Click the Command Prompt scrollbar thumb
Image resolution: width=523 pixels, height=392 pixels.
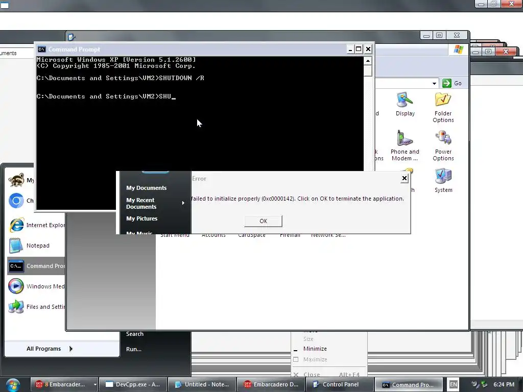point(368,70)
